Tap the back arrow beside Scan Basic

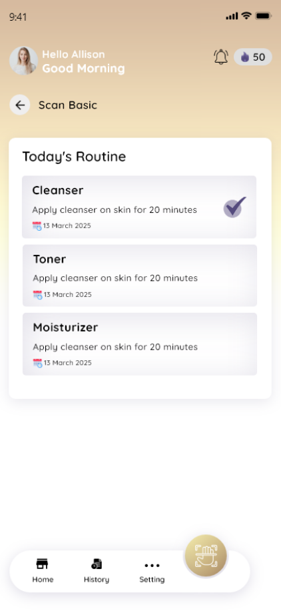20,105
